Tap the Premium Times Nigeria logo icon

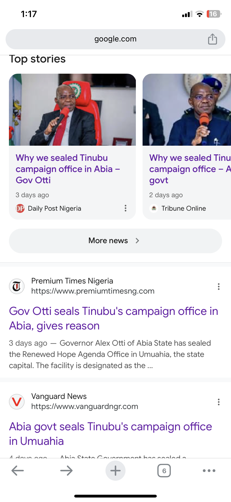click(17, 287)
